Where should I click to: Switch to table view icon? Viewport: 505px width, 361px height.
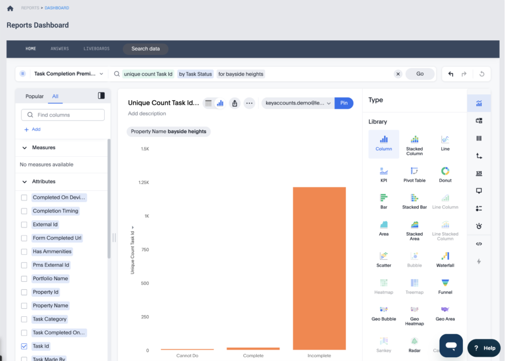tap(208, 103)
